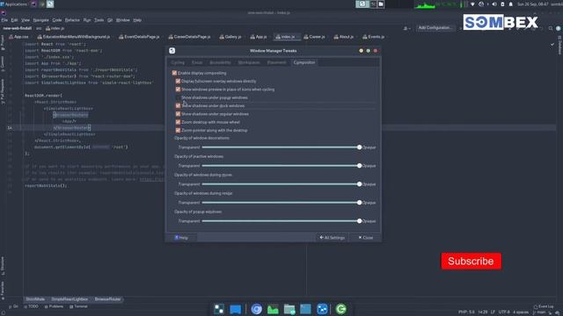The image size is (563, 316).
Task: Click the green G icon in the dock
Action: tap(340, 309)
